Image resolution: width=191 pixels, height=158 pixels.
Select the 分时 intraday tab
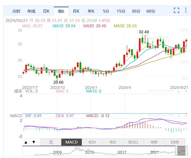pos(16,11)
